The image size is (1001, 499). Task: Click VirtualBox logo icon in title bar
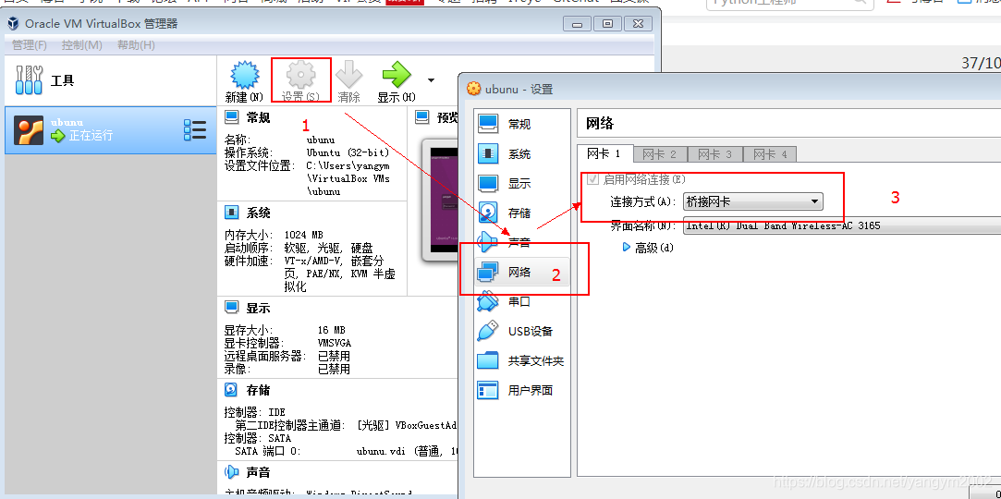(13, 24)
